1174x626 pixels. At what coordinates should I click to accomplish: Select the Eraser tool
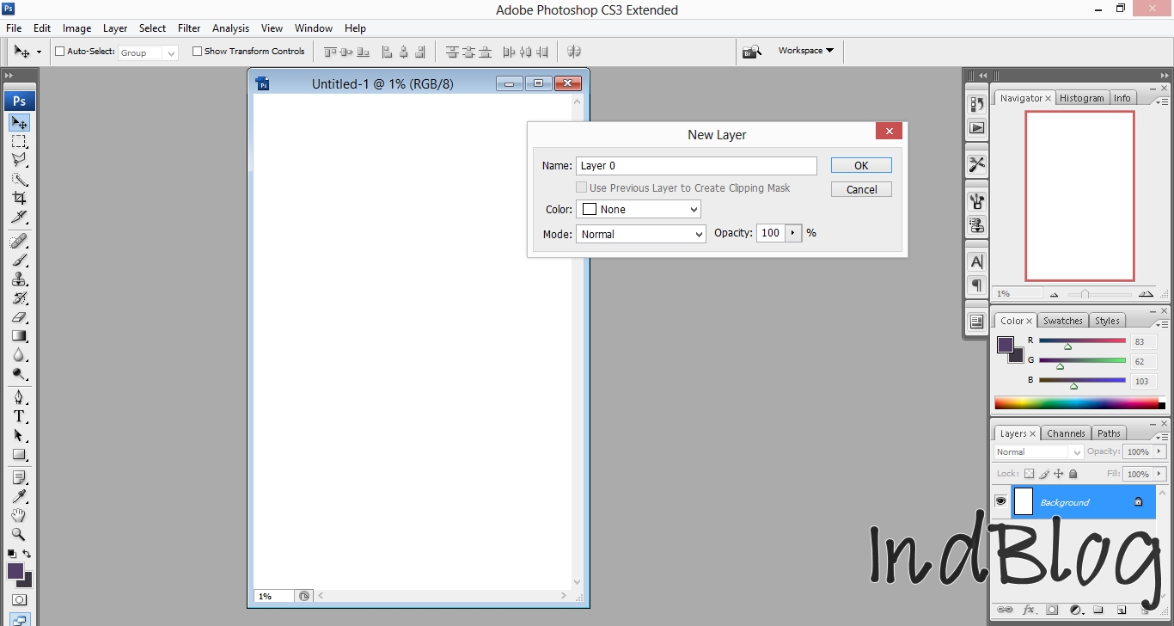click(19, 316)
